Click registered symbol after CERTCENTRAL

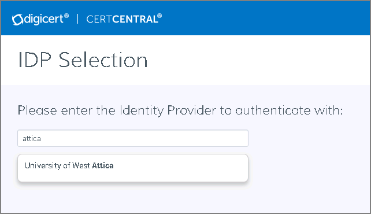(159, 16)
